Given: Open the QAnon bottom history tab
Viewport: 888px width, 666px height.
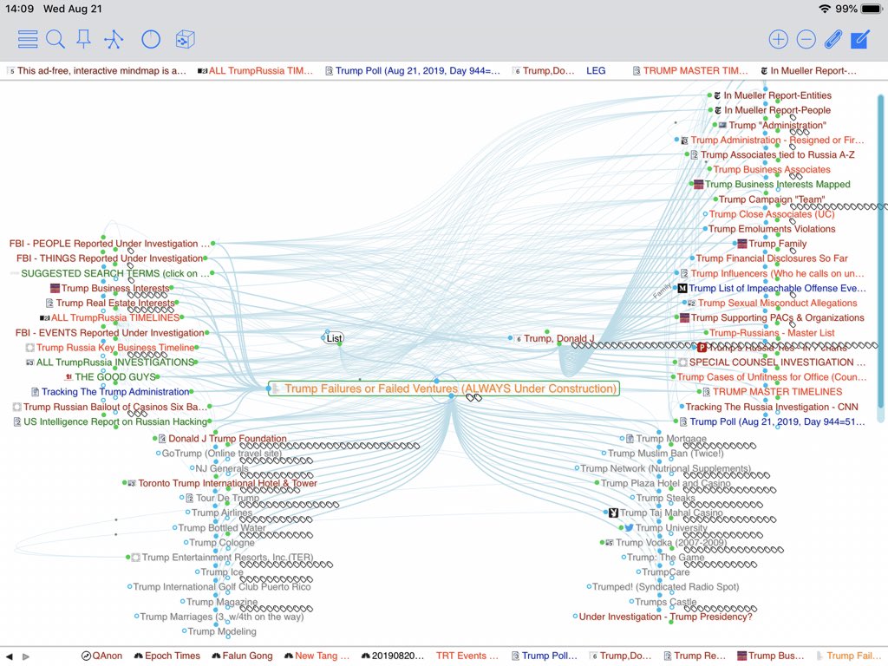Looking at the screenshot, I should [x=102, y=656].
